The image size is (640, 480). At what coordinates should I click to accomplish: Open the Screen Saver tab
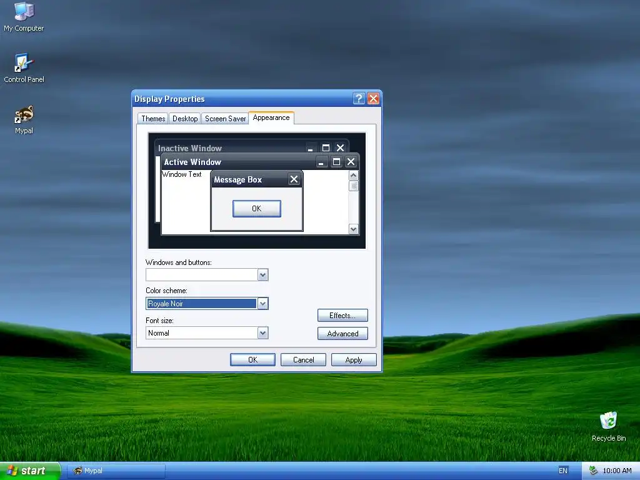[225, 118]
